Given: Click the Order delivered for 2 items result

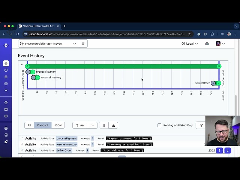Looking at the screenshot, I should point(122,150).
